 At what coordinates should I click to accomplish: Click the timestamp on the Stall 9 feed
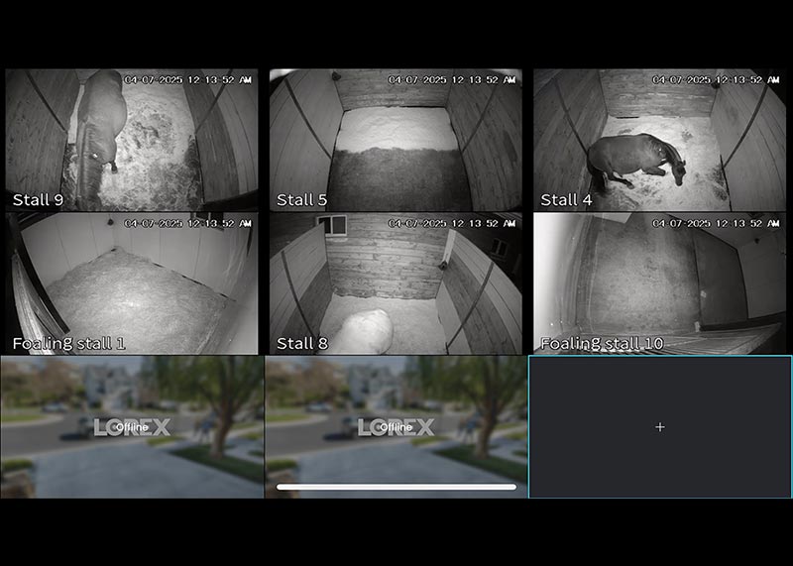click(187, 79)
